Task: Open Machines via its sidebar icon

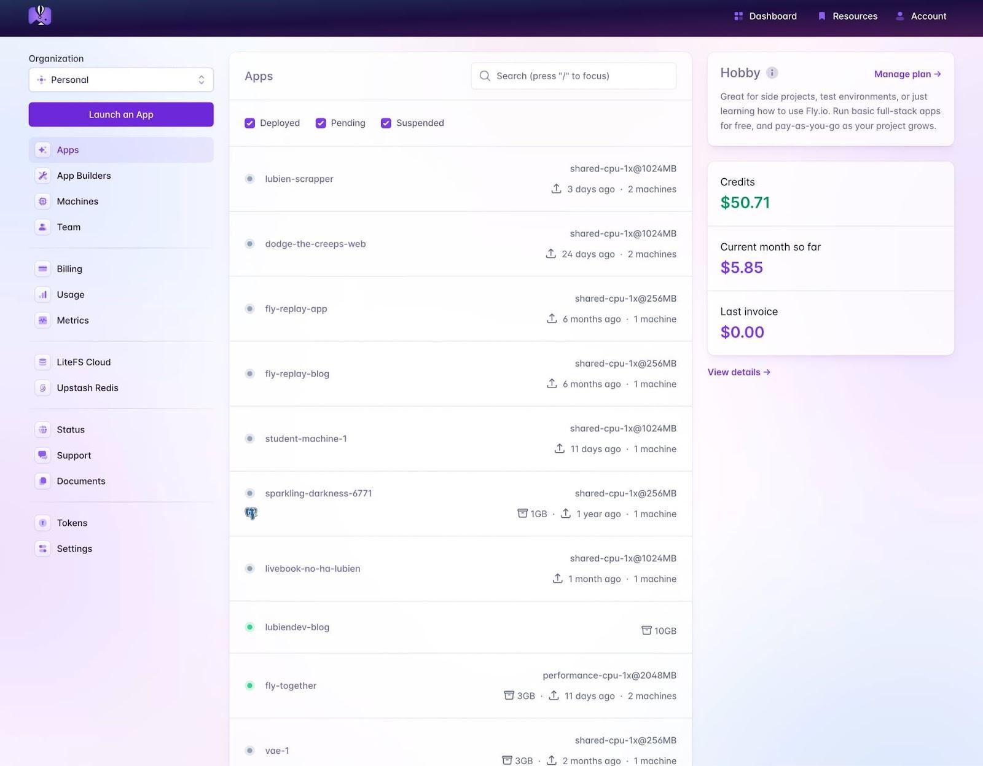Action: (x=42, y=201)
